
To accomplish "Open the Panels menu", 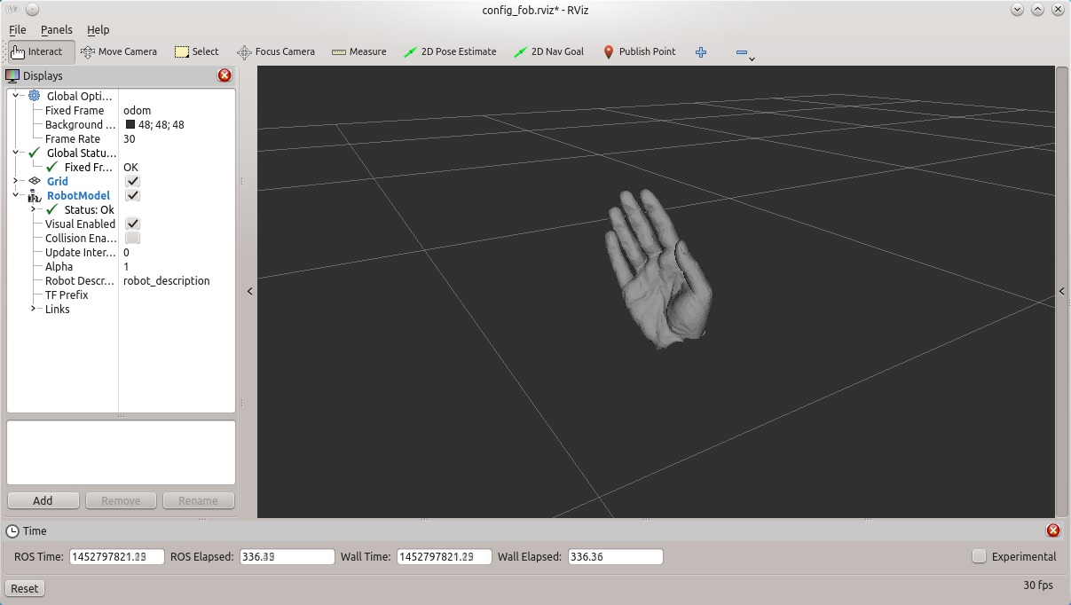I will (57, 29).
